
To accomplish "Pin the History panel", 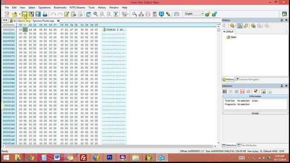I will coord(282,20).
